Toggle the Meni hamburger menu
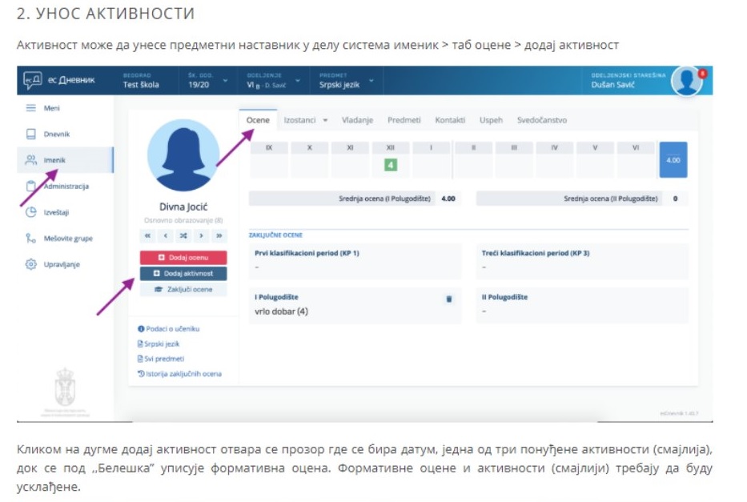Viewport: 747px width, 502px height. click(31, 108)
